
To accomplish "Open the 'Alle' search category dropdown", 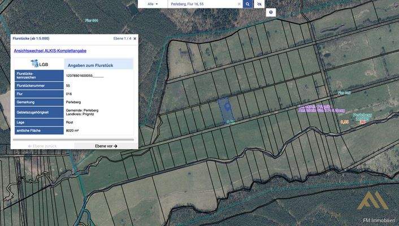I will [153, 4].
